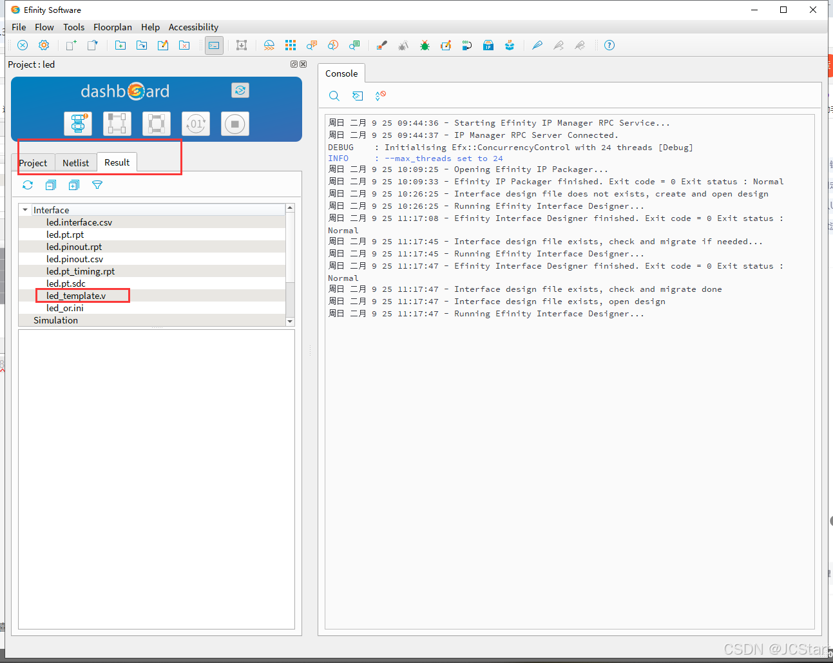Select the Console tab
Image resolution: width=833 pixels, height=663 pixels.
341,73
